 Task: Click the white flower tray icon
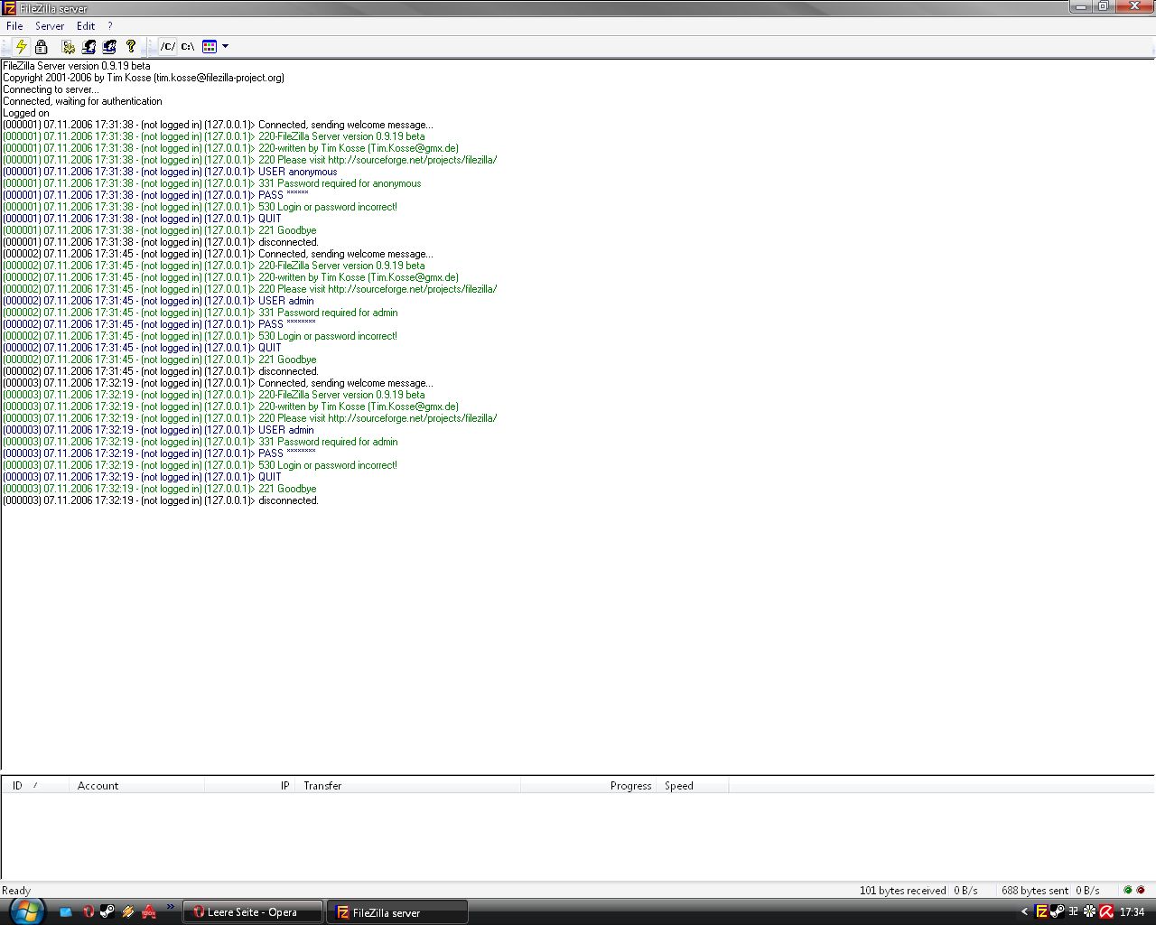coord(1089,912)
